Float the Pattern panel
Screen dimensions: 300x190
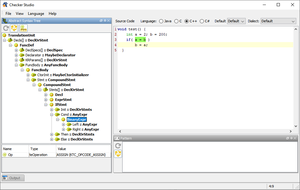pos(287,138)
